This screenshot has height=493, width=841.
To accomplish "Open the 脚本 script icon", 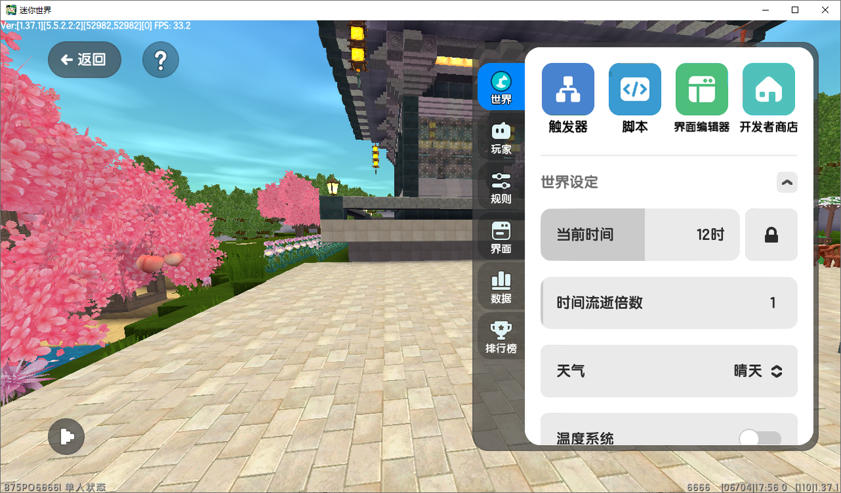I will [635, 89].
